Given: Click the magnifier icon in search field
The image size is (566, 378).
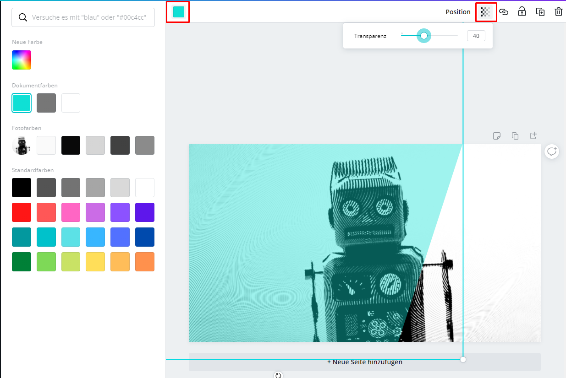Looking at the screenshot, I should (22, 17).
